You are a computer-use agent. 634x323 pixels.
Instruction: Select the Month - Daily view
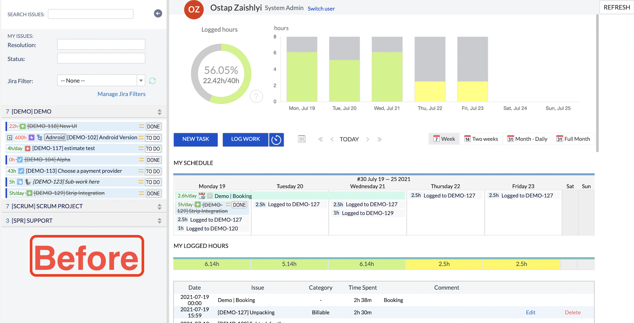click(x=527, y=139)
